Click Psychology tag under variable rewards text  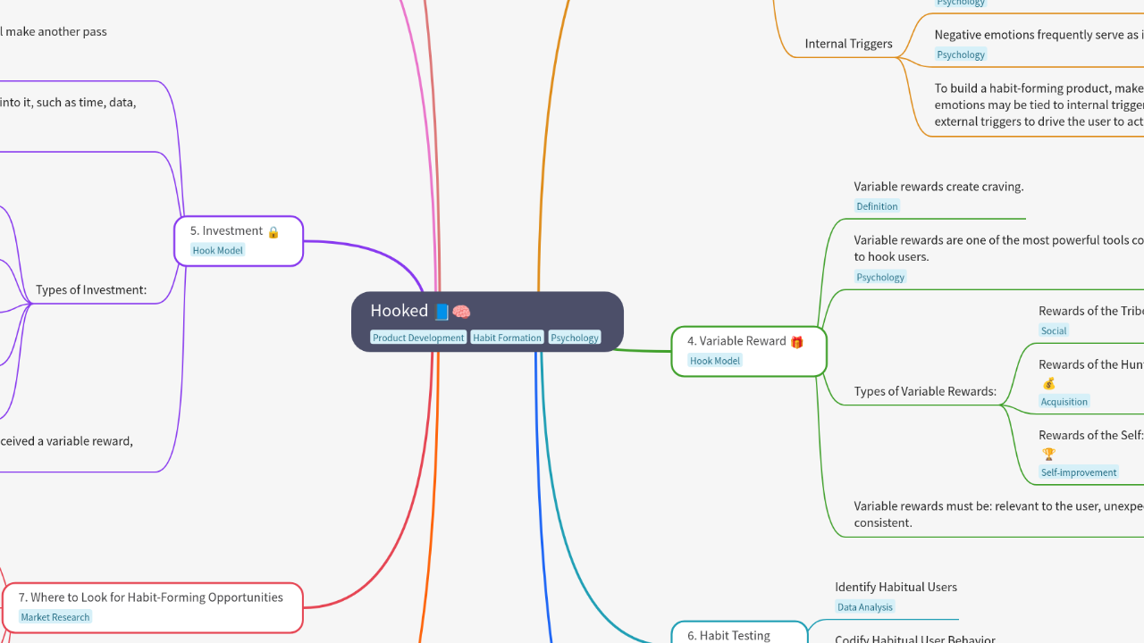click(880, 277)
